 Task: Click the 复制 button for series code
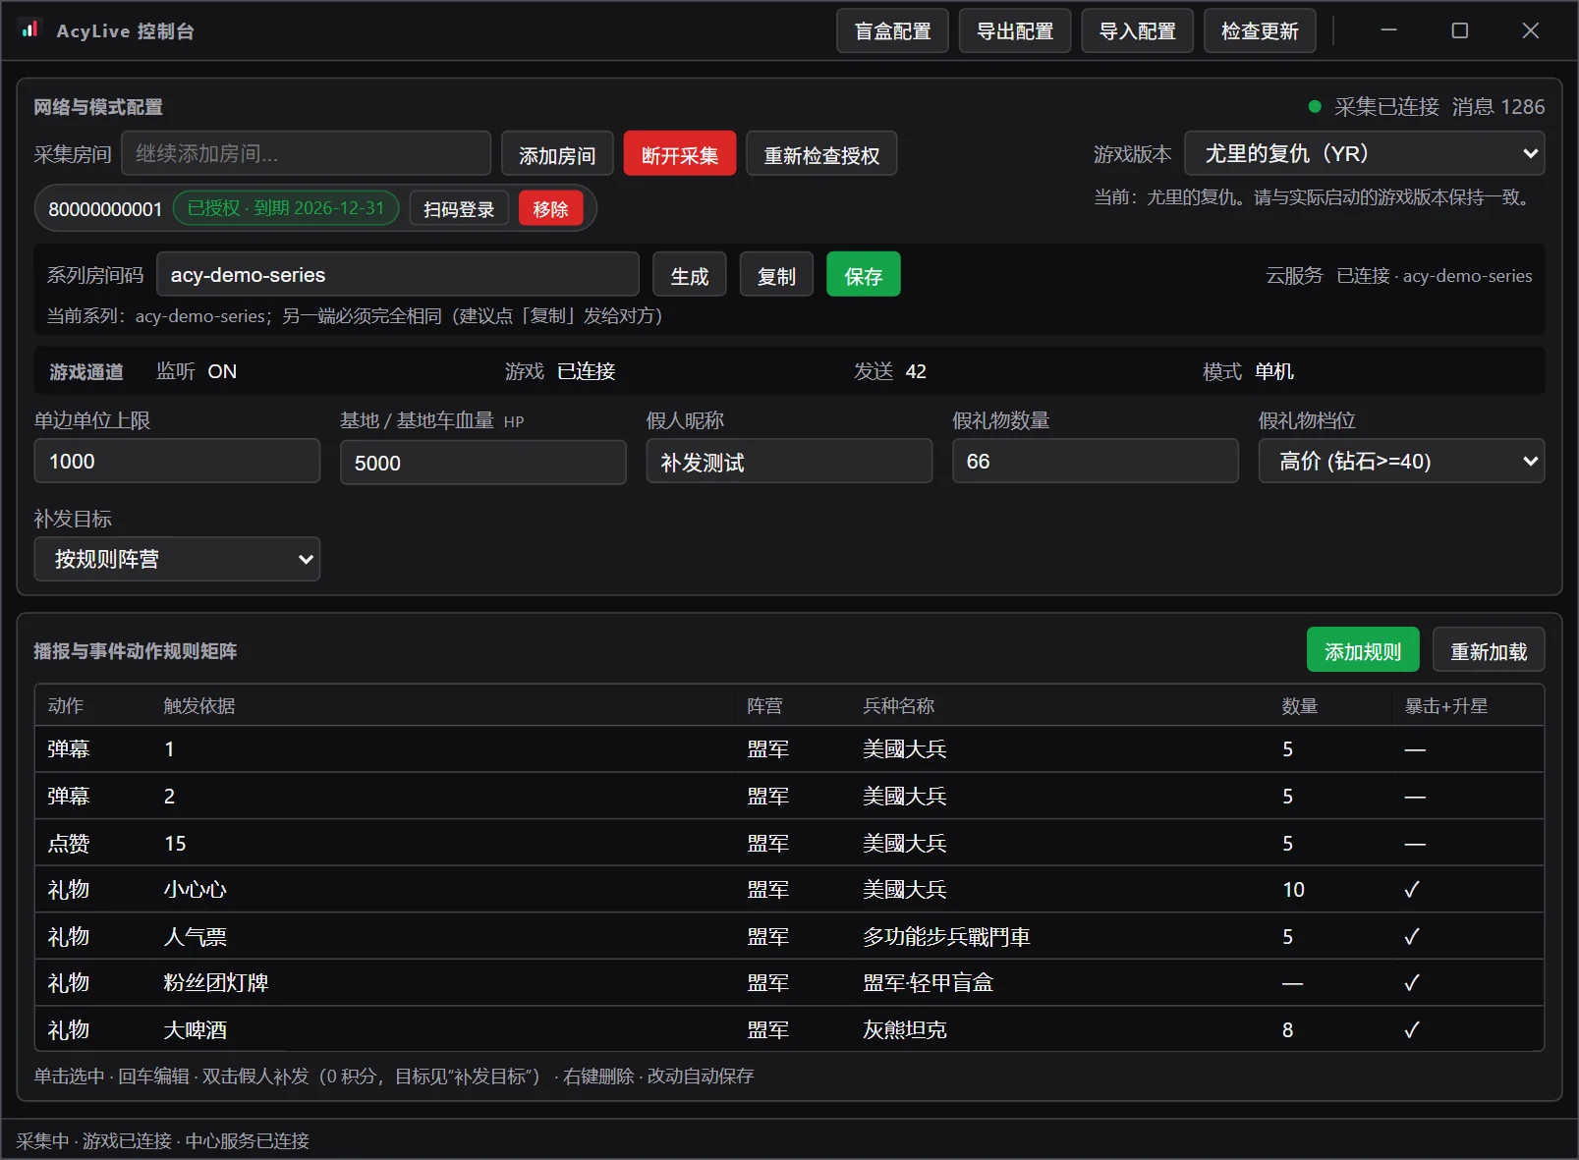coord(776,275)
